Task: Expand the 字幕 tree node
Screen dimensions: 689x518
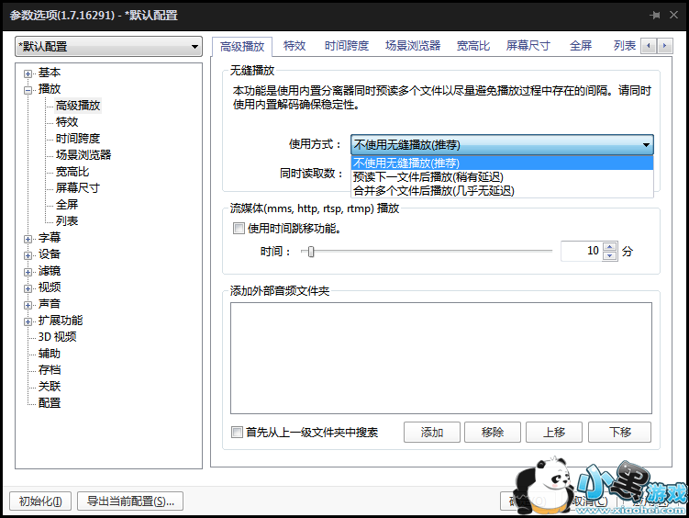Action: [x=28, y=239]
